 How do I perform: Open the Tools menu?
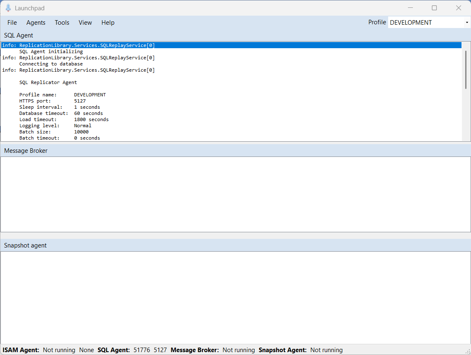pos(62,23)
